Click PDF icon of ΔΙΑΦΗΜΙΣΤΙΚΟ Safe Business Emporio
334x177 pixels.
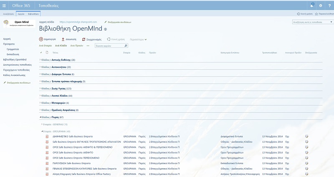(x=47, y=137)
